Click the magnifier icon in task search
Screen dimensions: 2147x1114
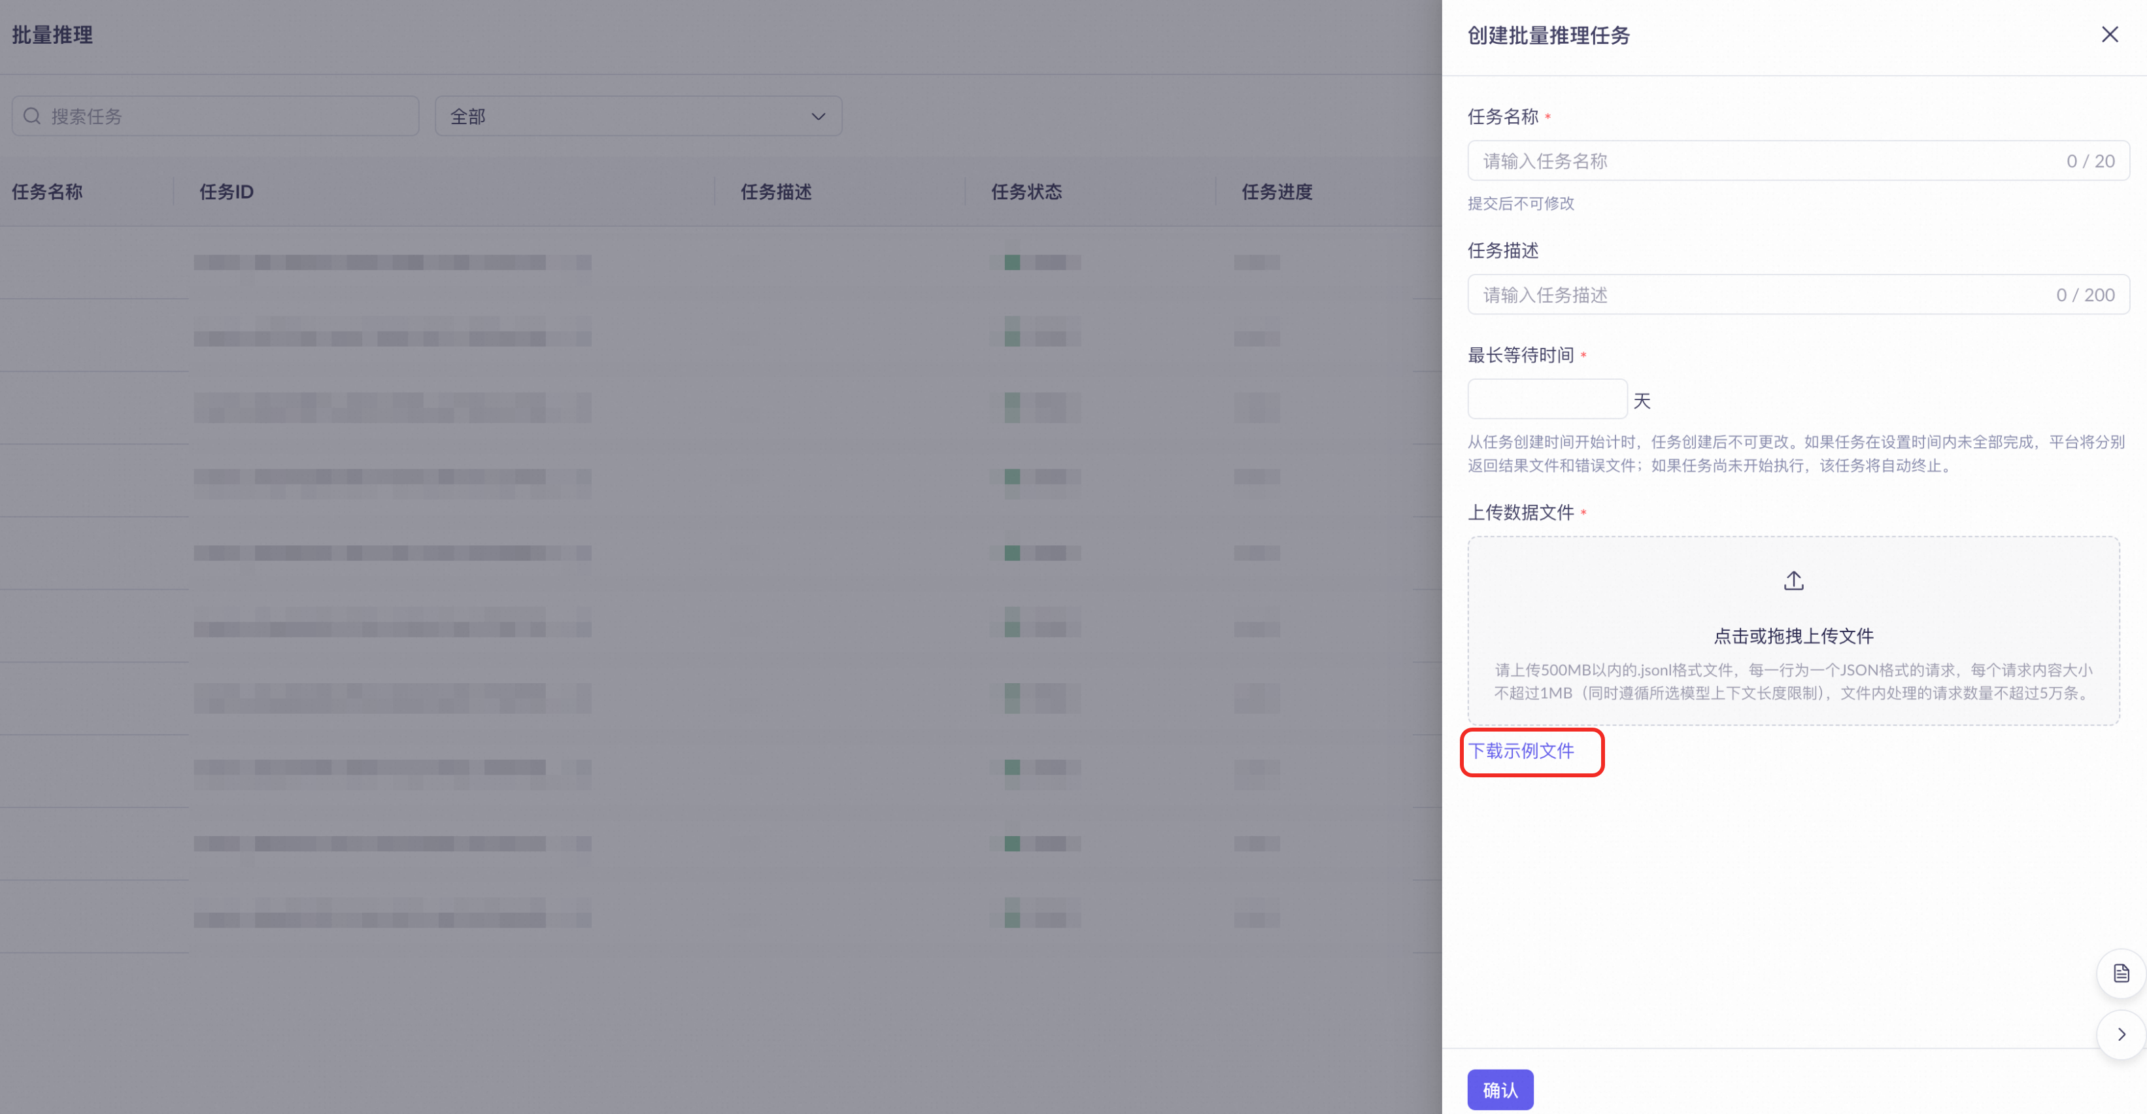tap(31, 116)
